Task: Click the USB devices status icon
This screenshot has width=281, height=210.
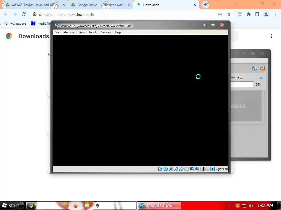Action: tap(181, 169)
